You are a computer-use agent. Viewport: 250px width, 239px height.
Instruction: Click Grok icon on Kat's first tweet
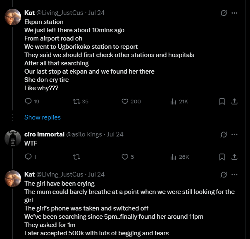[224, 13]
